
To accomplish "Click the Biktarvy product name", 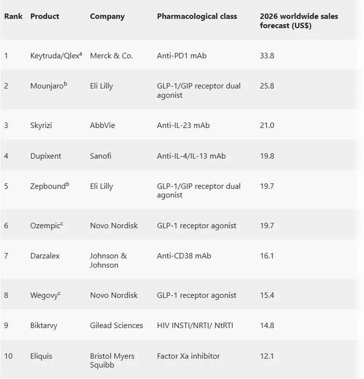I will (x=44, y=326).
